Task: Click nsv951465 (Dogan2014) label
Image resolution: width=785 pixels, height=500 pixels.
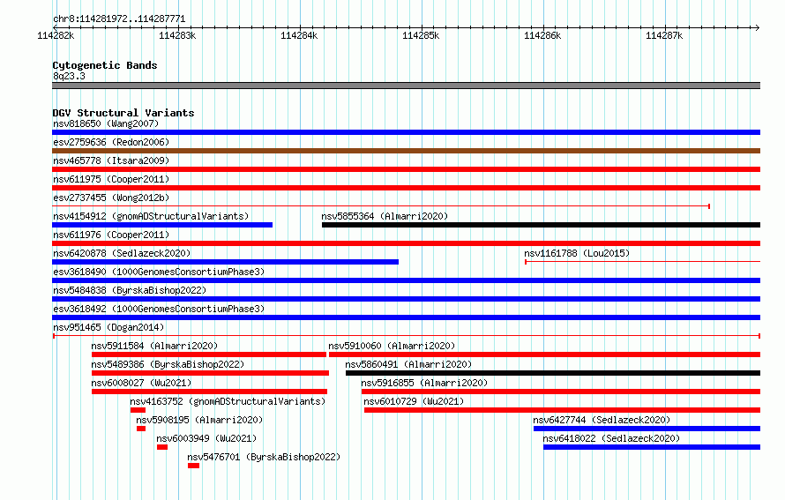Action: coord(108,327)
